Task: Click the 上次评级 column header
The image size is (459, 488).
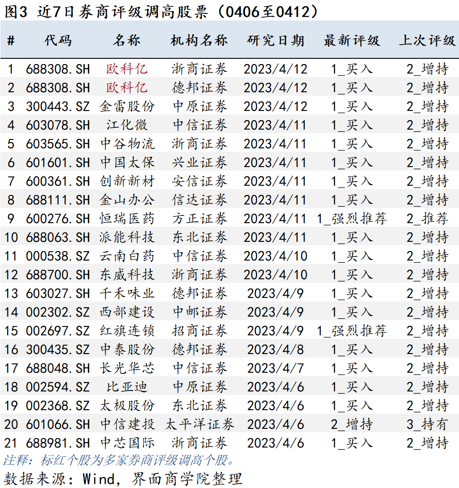Action: point(427,41)
